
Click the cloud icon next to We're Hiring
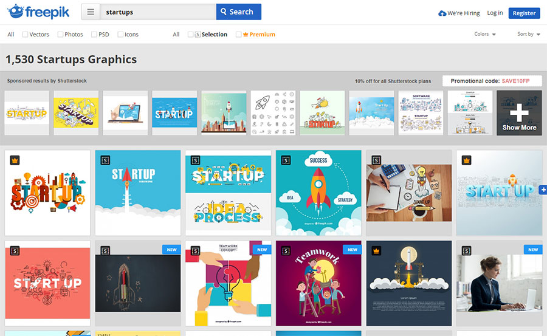(x=442, y=13)
